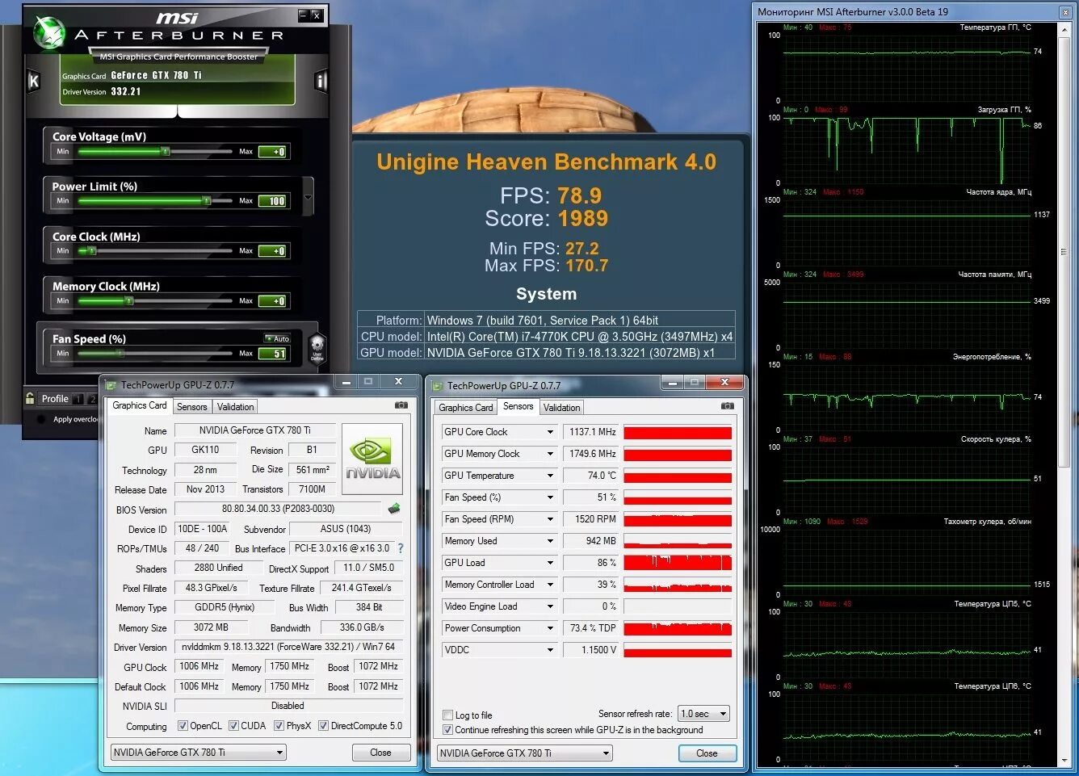The height and width of the screenshot is (776, 1079).
Task: Switch to Graphics Card tab in right GPU-Z window
Action: tap(466, 408)
